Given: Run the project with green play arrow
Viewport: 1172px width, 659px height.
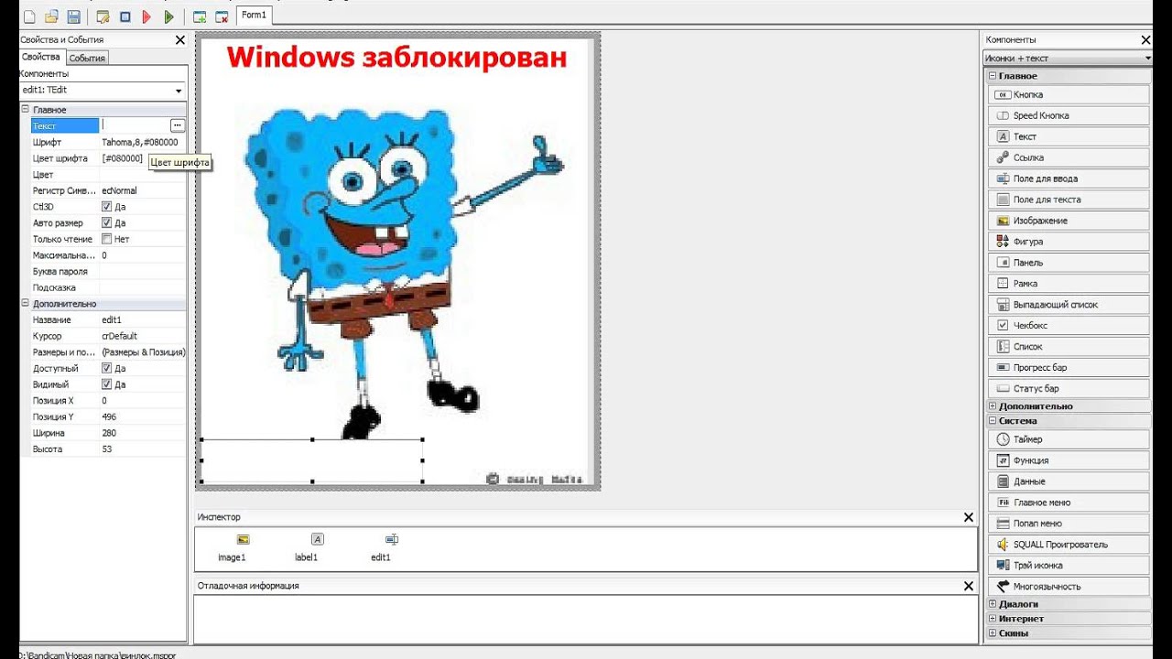Looking at the screenshot, I should (168, 16).
